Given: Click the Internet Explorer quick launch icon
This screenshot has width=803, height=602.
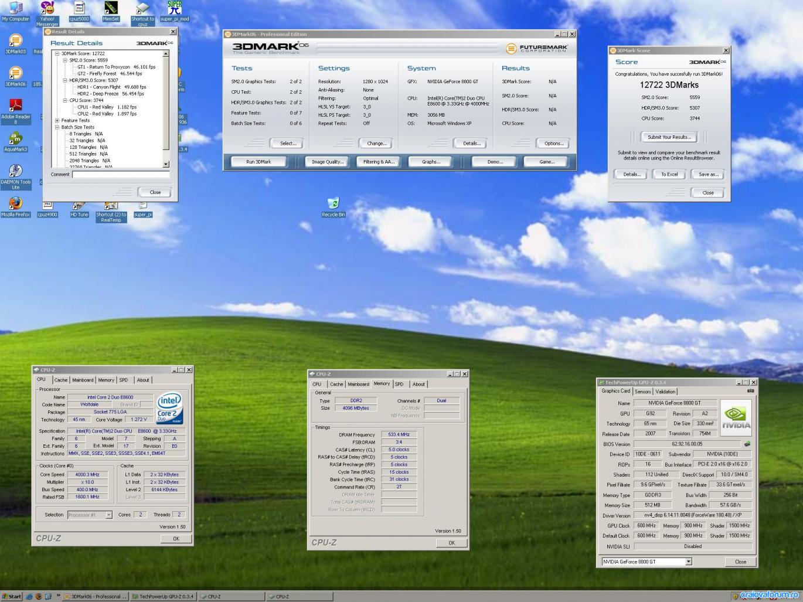Looking at the screenshot, I should pos(29,596).
